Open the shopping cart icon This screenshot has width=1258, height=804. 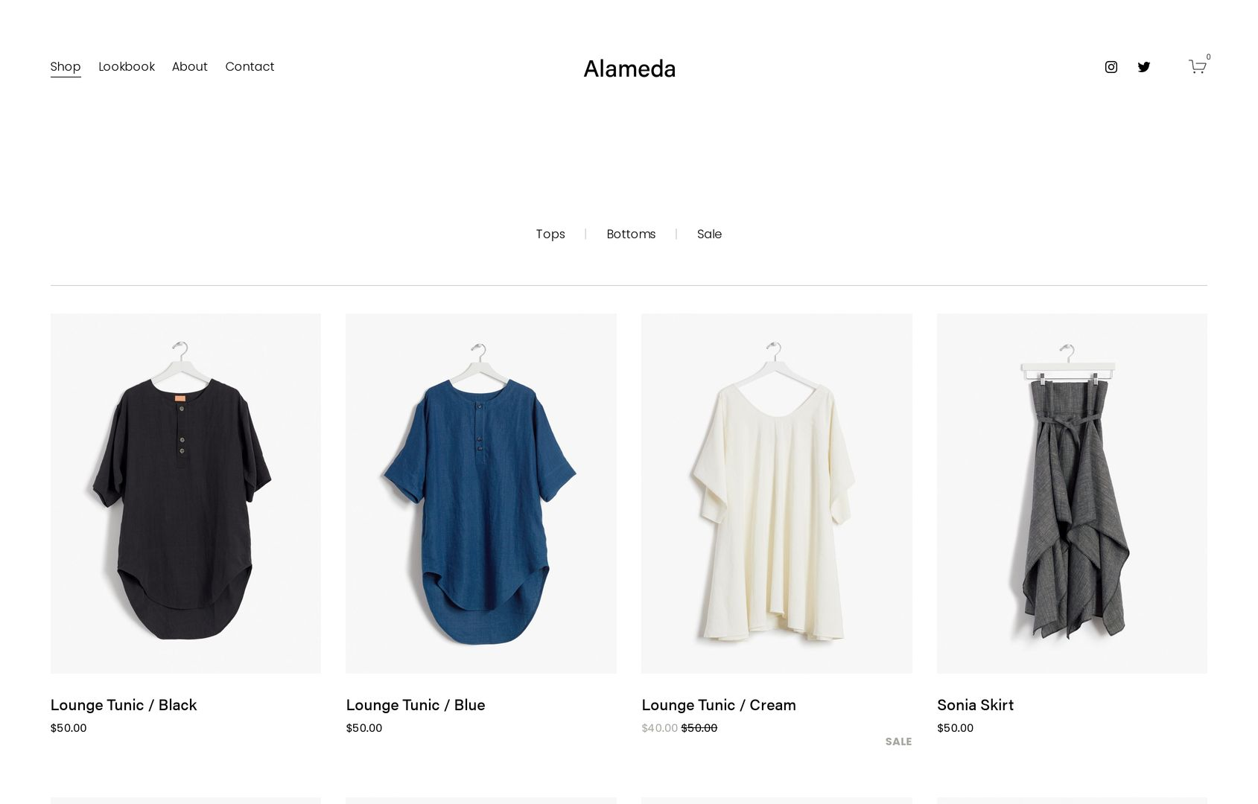(1198, 66)
